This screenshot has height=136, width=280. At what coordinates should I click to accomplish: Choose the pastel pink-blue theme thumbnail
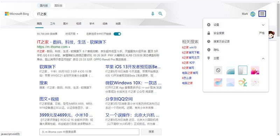click(x=218, y=82)
